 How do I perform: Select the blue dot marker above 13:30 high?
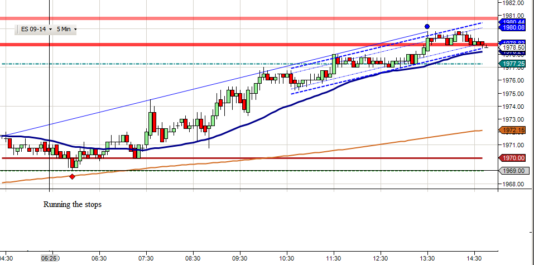pyautogui.click(x=427, y=27)
